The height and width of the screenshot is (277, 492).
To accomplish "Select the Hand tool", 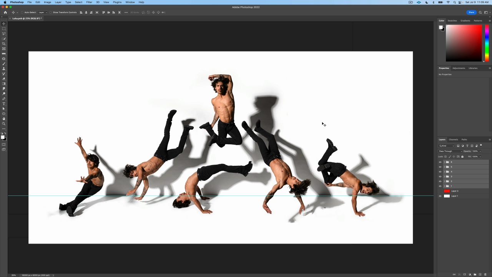I will pos(4,119).
